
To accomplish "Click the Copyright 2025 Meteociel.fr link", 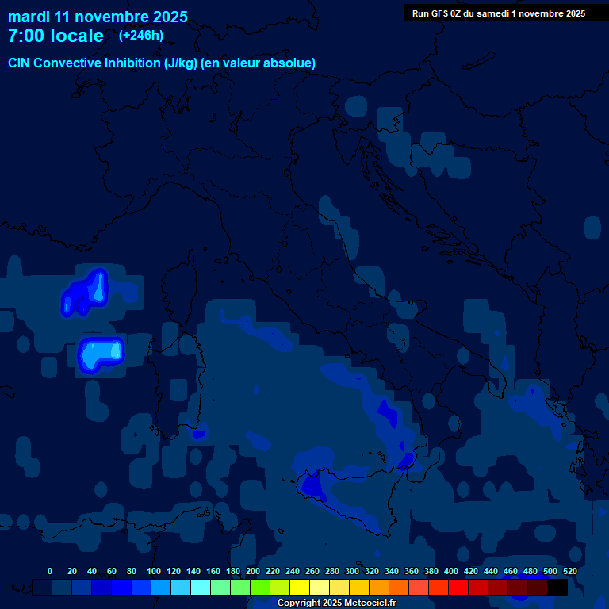I will 336,603.
